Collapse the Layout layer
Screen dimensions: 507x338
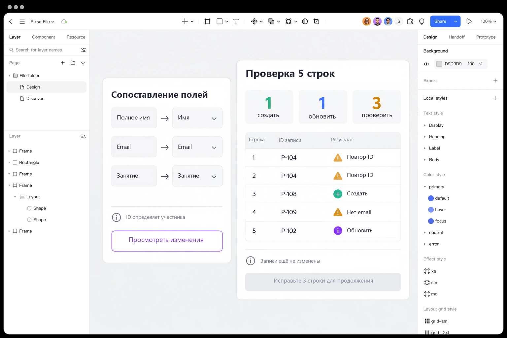(x=15, y=197)
